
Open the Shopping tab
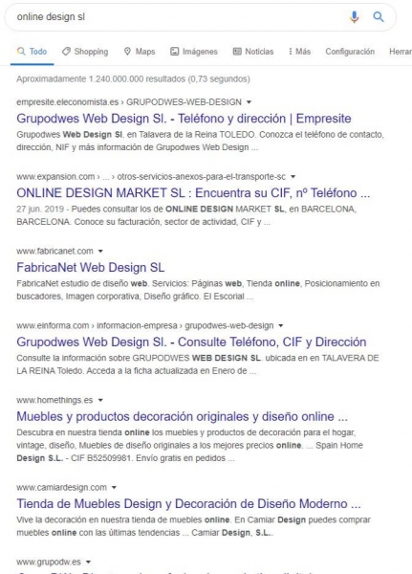click(x=85, y=52)
